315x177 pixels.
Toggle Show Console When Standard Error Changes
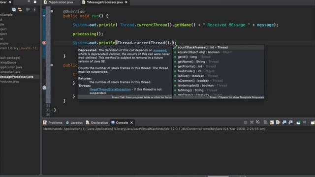coord(290,122)
